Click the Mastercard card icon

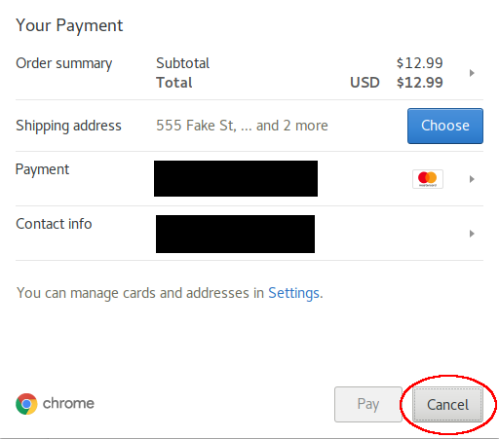click(x=428, y=179)
